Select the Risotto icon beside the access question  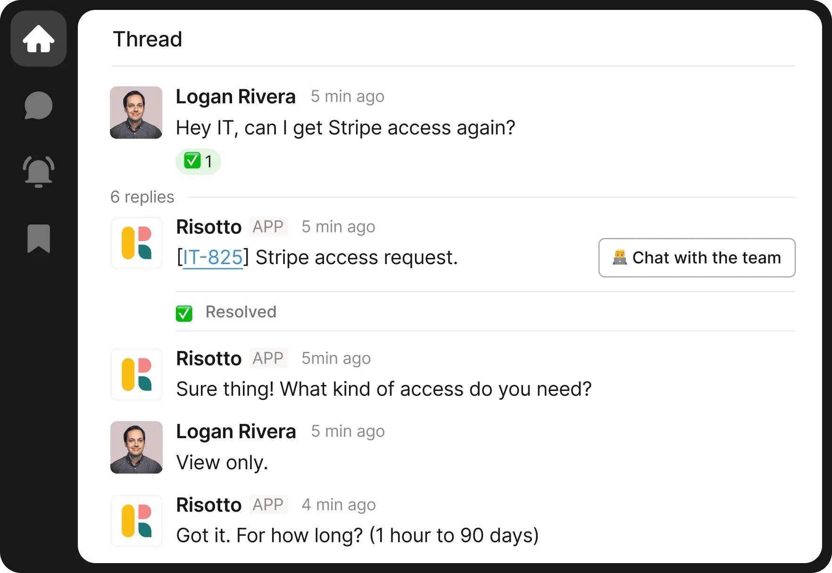pyautogui.click(x=136, y=374)
